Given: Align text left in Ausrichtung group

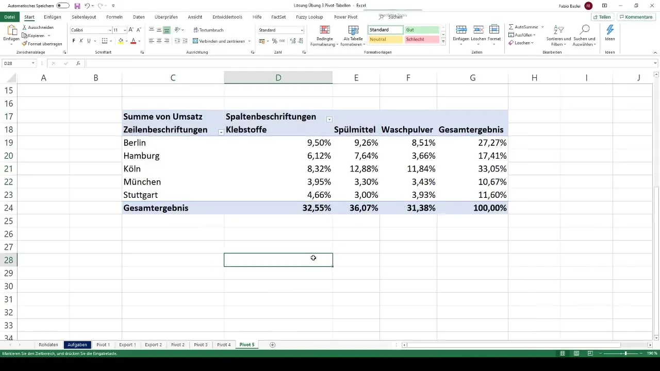Looking at the screenshot, I should click(x=152, y=41).
